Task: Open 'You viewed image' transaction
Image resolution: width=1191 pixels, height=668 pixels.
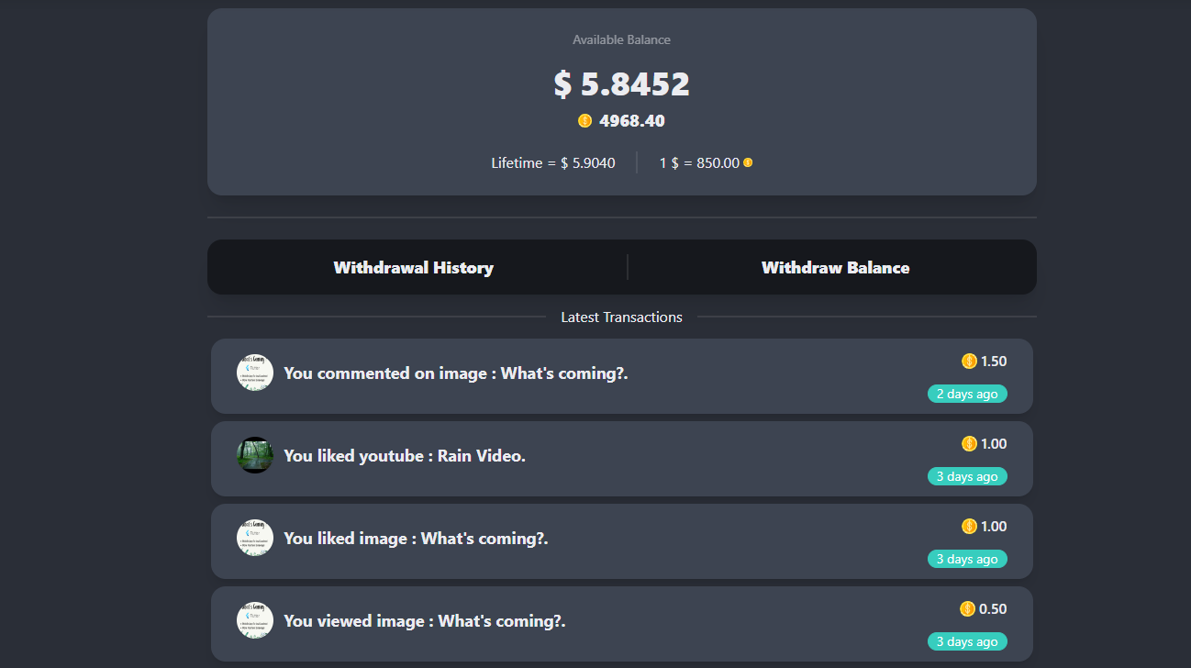Action: click(425, 621)
